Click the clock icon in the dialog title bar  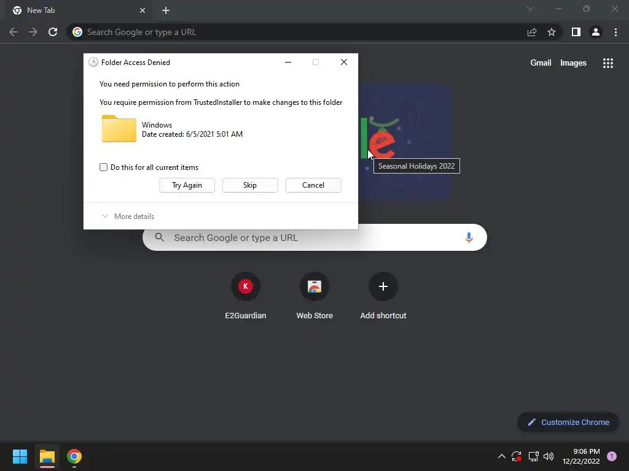(93, 62)
